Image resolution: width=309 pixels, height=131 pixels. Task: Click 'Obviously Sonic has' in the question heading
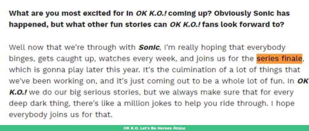point(252,14)
